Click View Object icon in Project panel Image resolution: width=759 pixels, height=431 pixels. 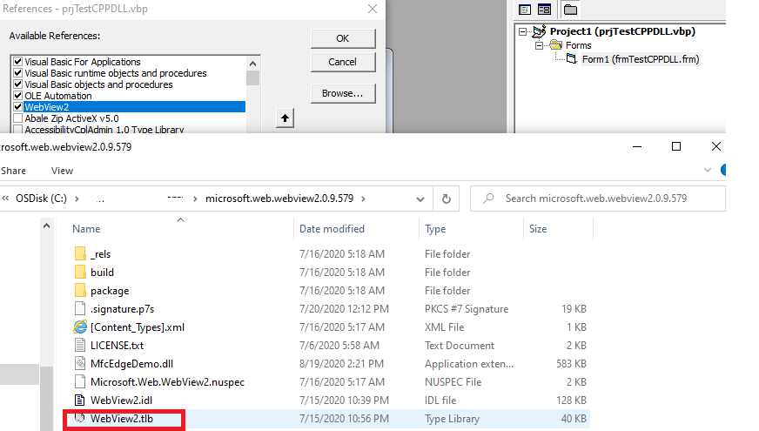(x=545, y=10)
